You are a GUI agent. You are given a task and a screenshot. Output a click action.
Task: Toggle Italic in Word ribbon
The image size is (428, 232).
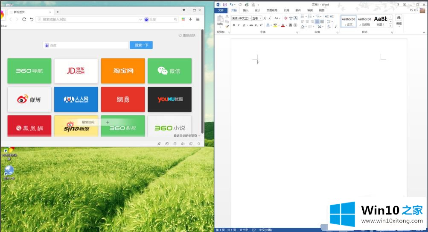[239, 25]
